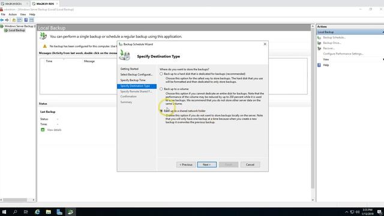Select Specify Destination Type step

(137, 86)
